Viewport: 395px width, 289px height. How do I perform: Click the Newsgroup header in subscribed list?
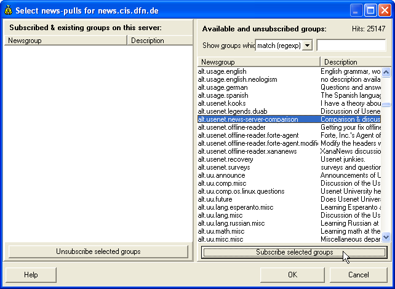coord(65,41)
